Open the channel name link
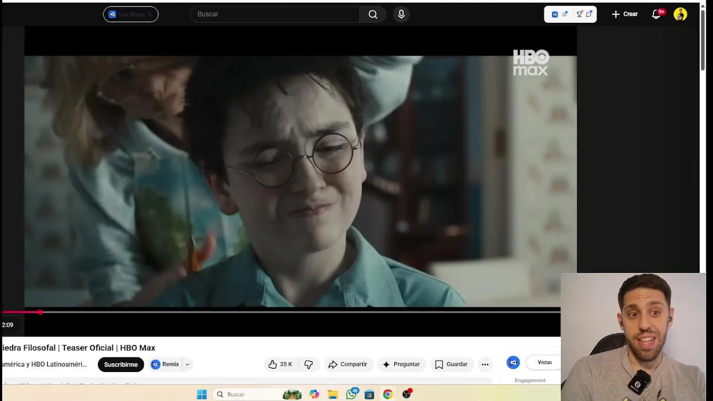Viewport: 713px width, 401px height. [x=45, y=364]
